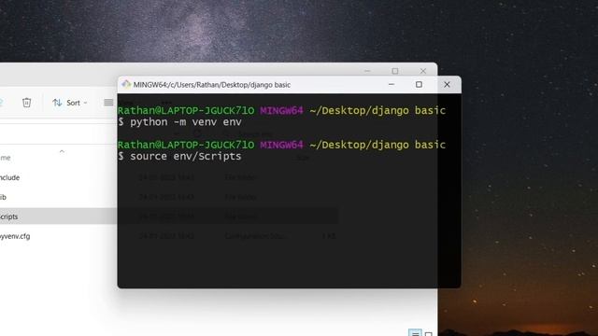Image resolution: width=598 pixels, height=336 pixels.
Task: Open the Sort dropdown in File Explorer
Action: point(70,103)
